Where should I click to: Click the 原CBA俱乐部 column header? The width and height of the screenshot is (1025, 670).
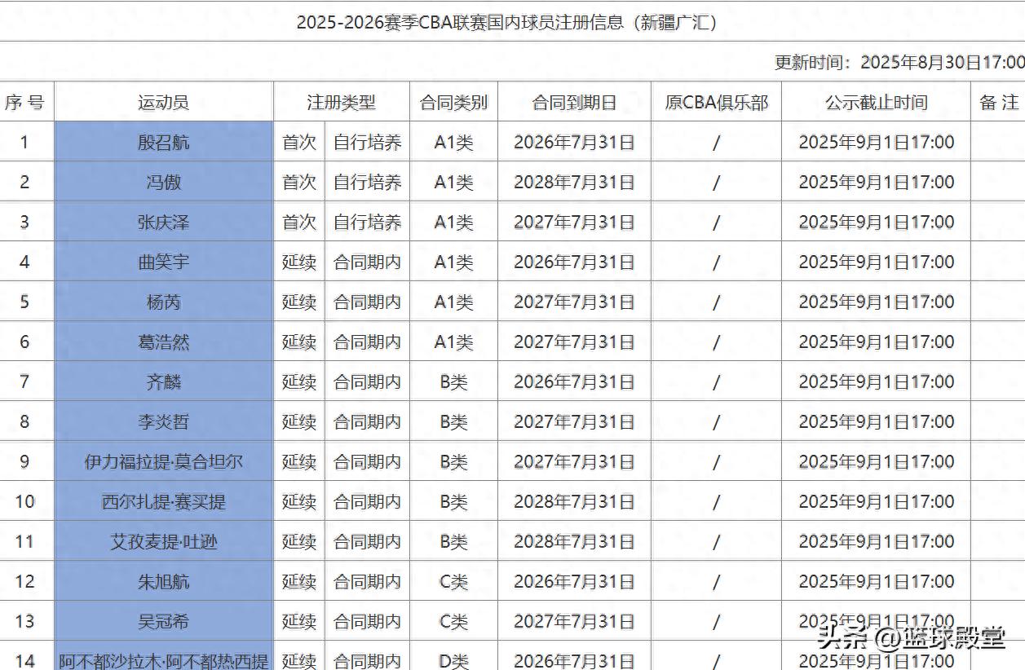[x=716, y=103]
